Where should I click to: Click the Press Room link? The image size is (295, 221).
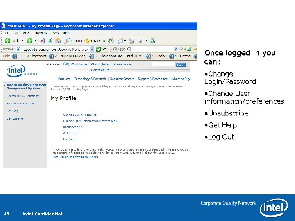[123, 64]
